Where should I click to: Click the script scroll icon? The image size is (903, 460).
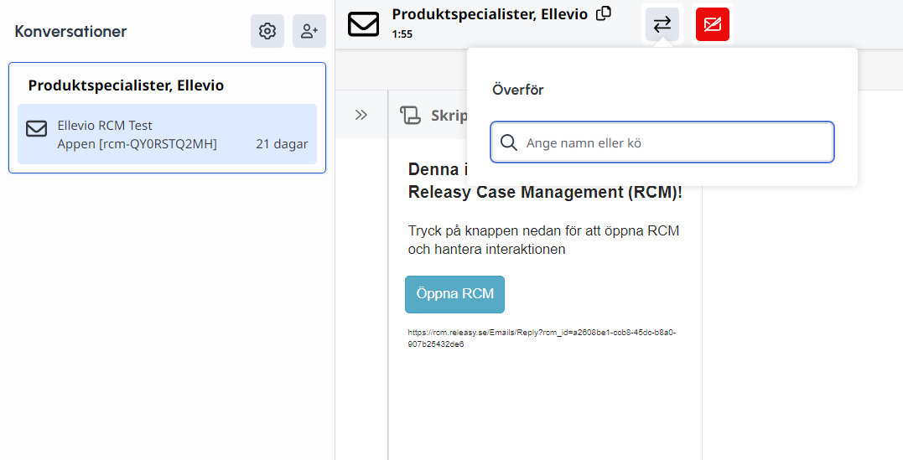[410, 115]
